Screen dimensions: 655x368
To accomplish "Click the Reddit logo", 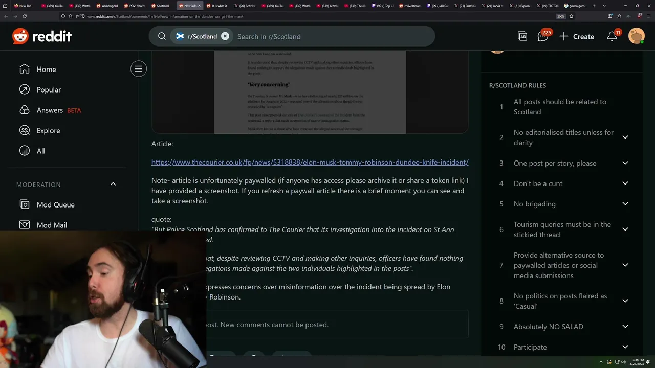I will point(42,36).
